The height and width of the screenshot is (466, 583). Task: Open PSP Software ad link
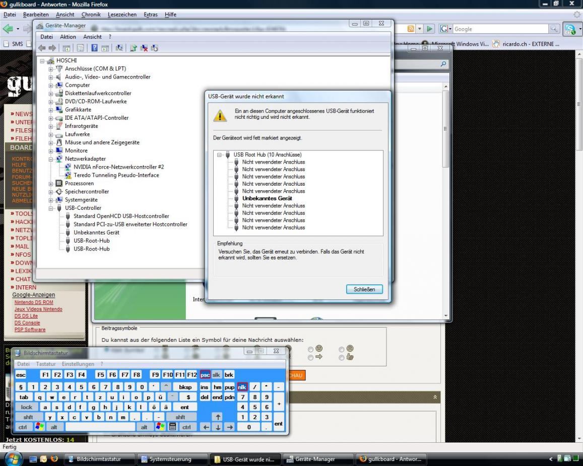tap(30, 329)
